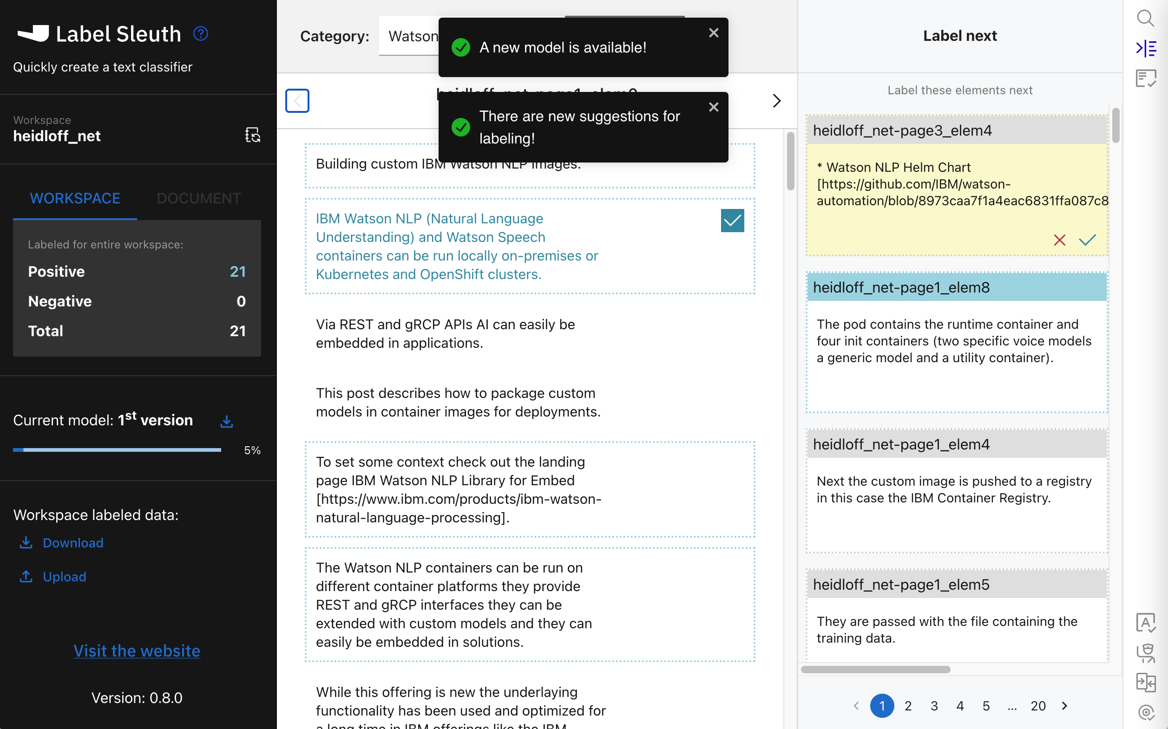Click the pagination ellipsis
The height and width of the screenshot is (729, 1168).
pyautogui.click(x=1012, y=707)
